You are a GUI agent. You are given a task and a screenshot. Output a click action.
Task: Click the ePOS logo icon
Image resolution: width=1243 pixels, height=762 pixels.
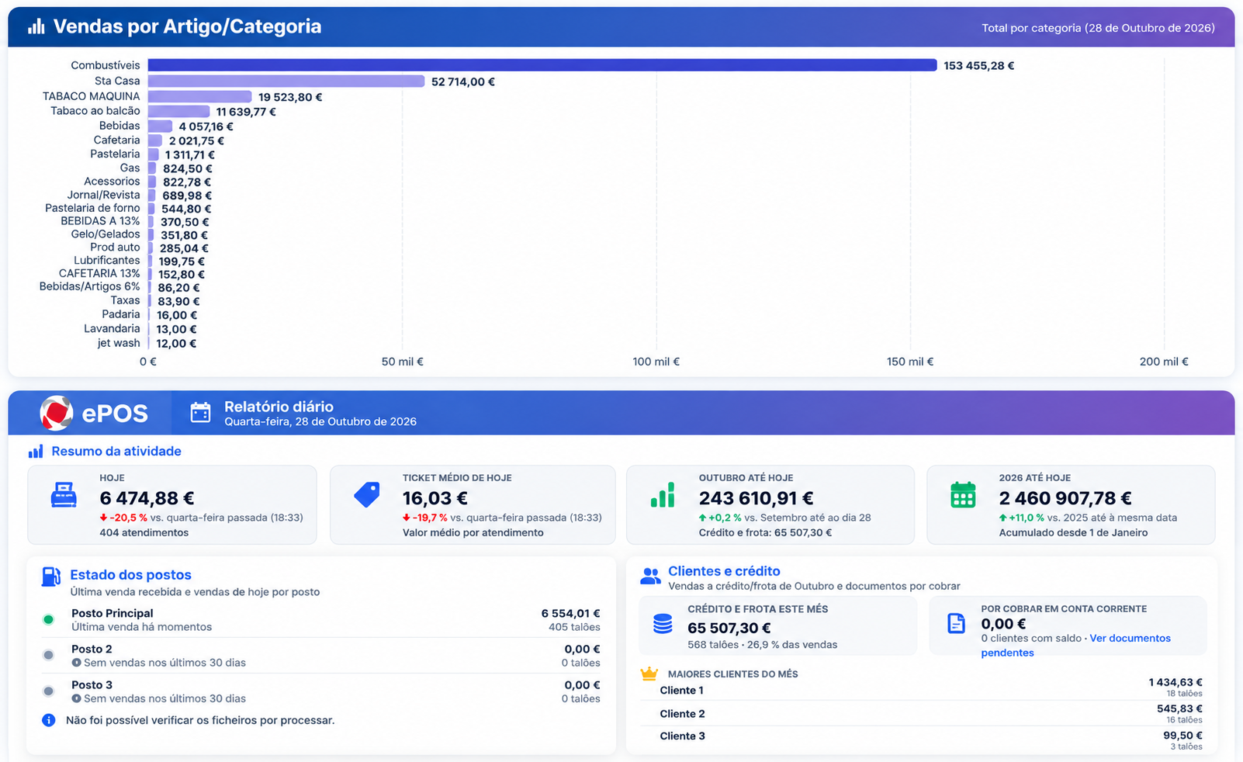[57, 413]
